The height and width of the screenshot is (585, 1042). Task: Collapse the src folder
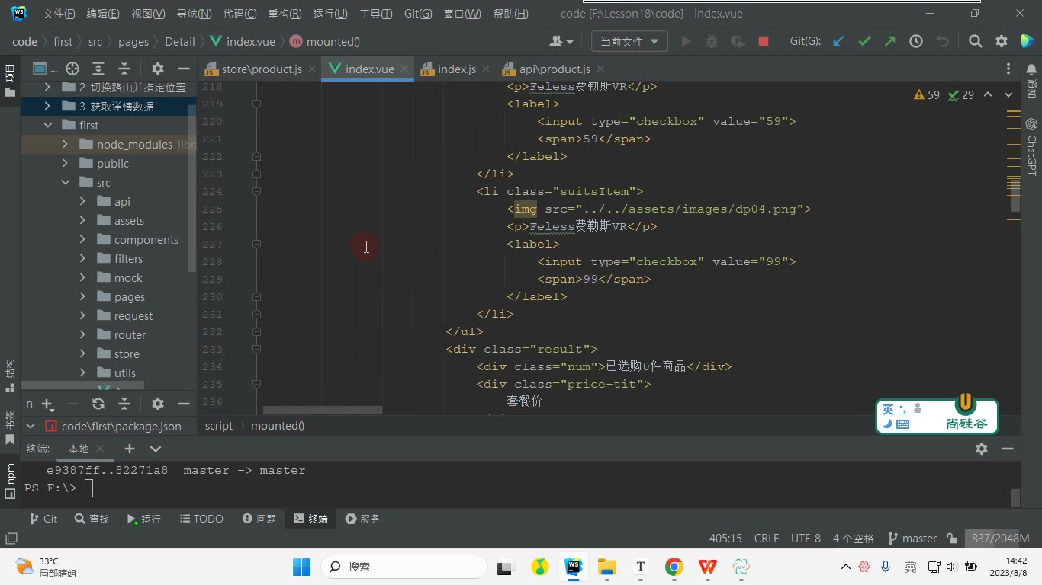[x=65, y=182]
